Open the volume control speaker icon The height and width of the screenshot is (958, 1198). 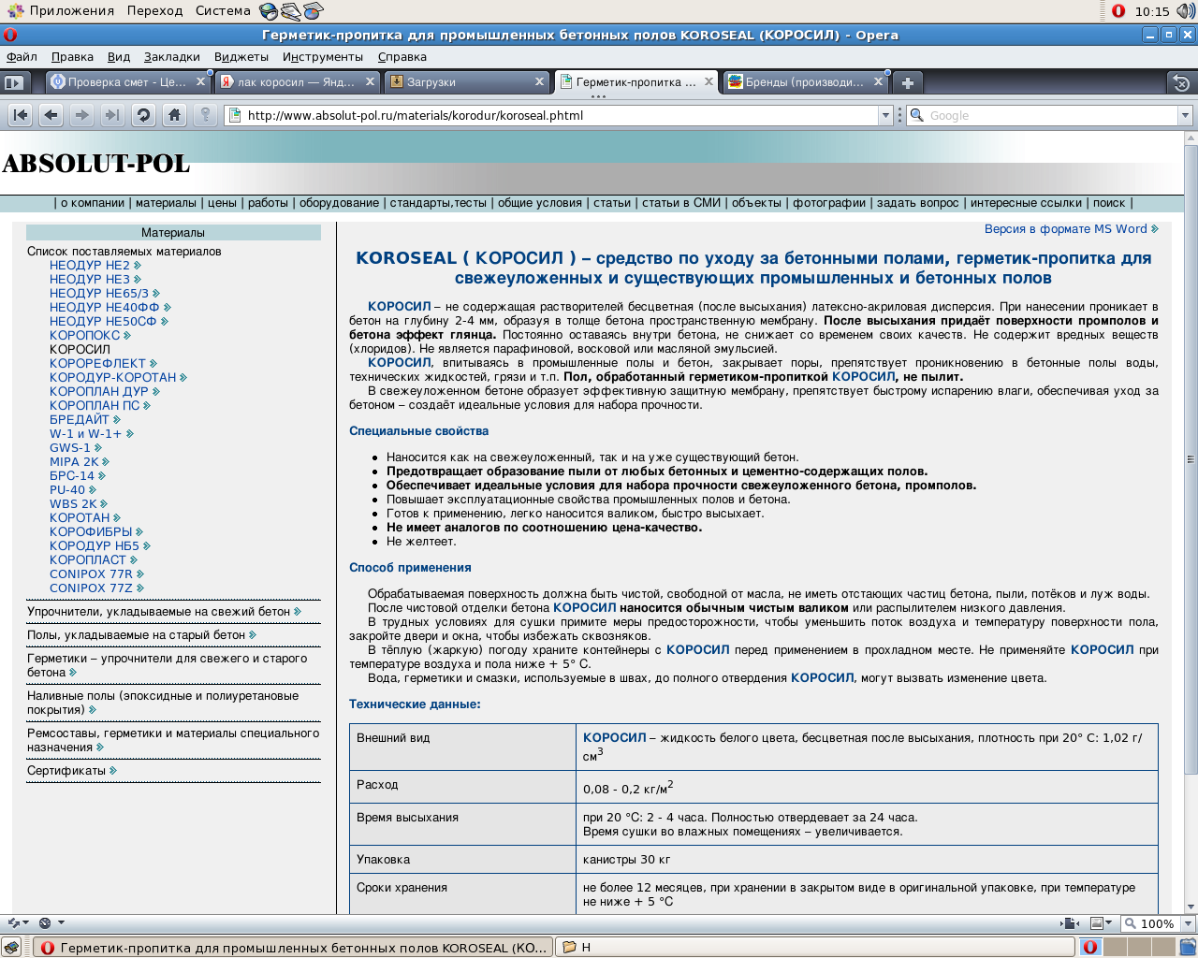1185,11
